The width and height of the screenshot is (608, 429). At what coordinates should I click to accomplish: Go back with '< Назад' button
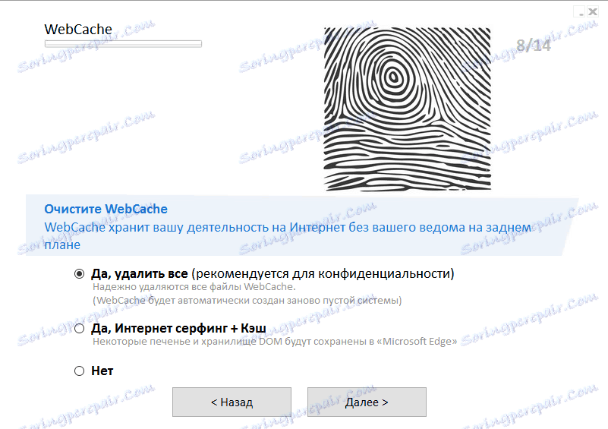[232, 402]
